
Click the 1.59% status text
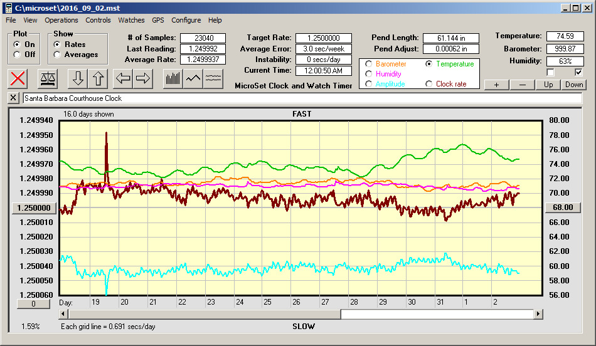[x=30, y=326]
